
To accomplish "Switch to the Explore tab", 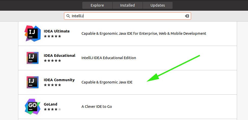I will (97, 5).
